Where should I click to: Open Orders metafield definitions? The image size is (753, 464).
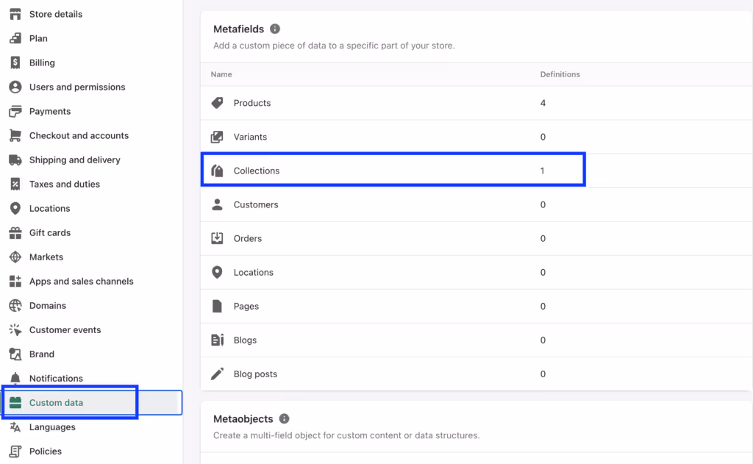(477, 238)
